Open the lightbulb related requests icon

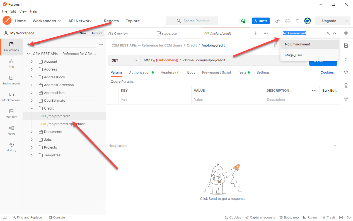346,99
